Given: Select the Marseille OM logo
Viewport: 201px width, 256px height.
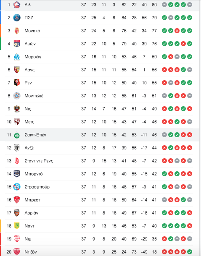Looking at the screenshot, I should click(x=17, y=57).
